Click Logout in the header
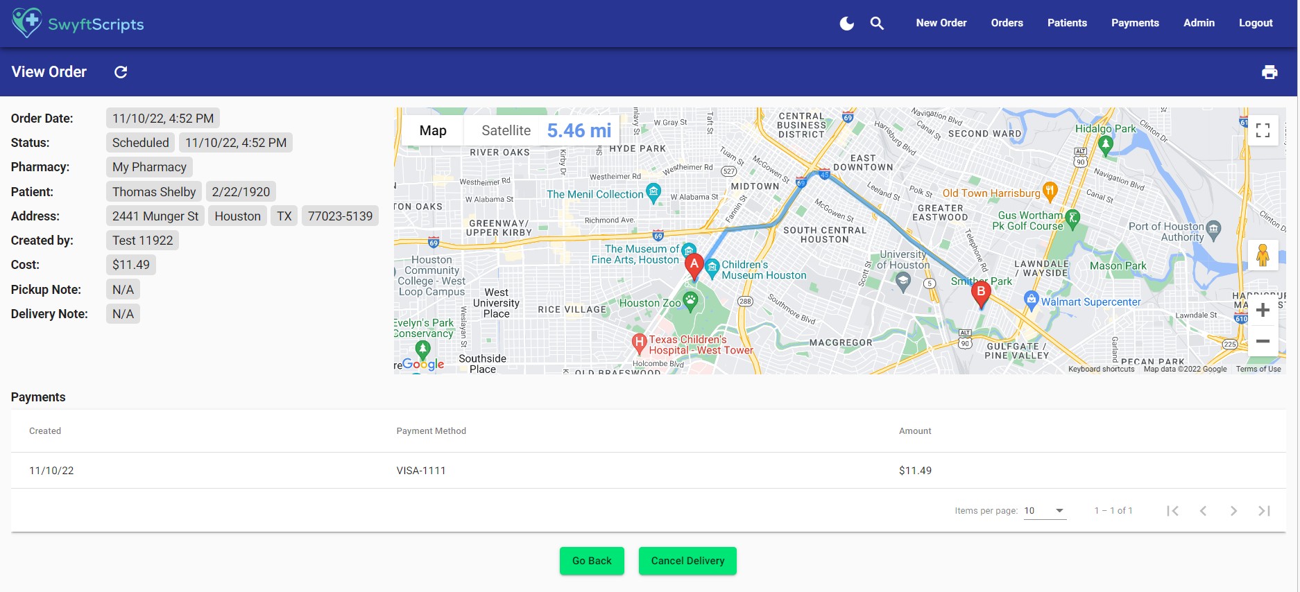 (x=1256, y=23)
